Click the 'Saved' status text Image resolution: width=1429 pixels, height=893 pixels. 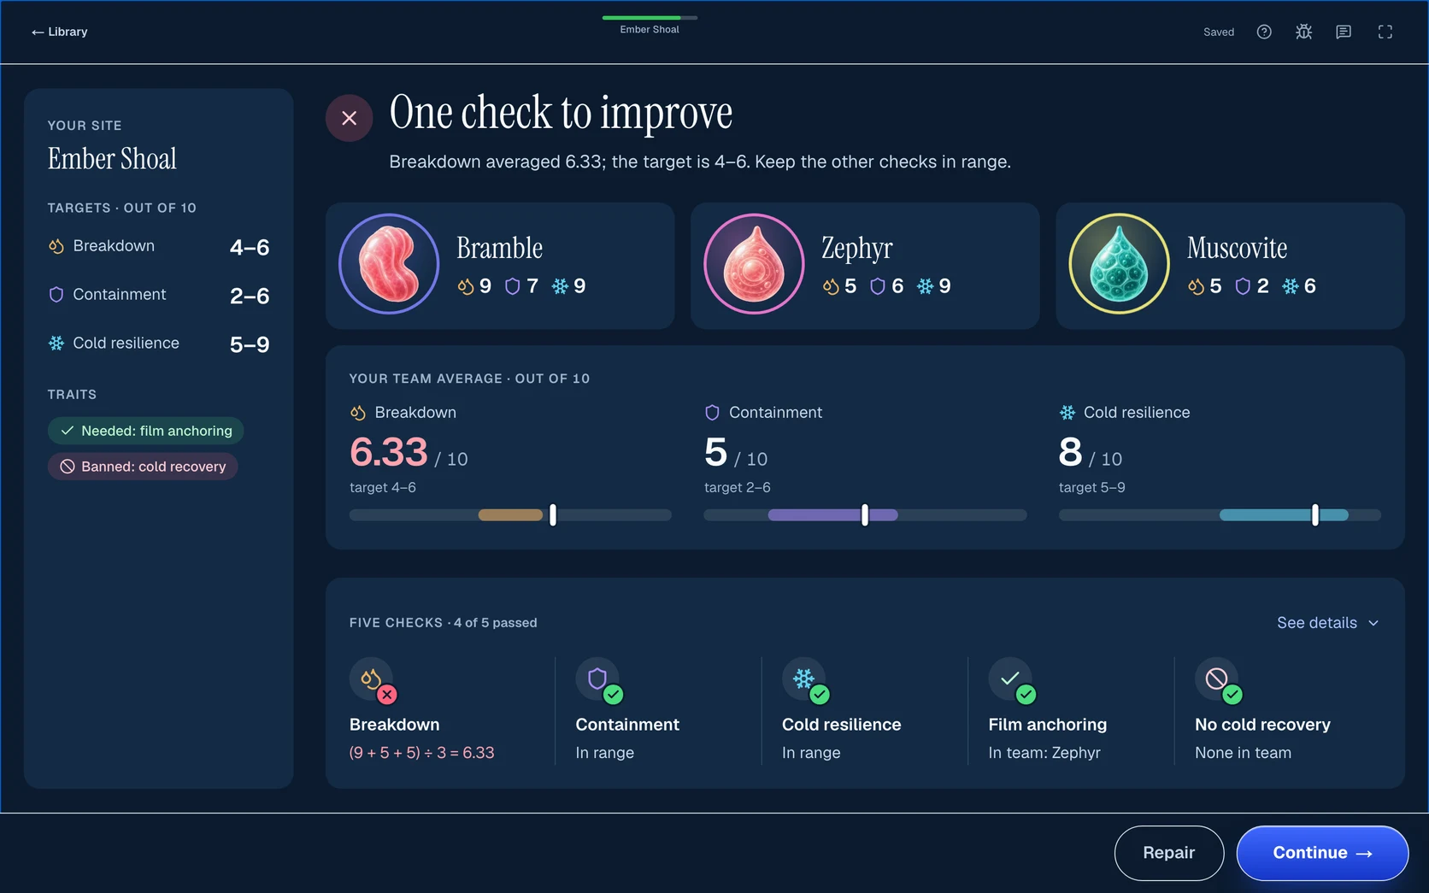(x=1219, y=32)
